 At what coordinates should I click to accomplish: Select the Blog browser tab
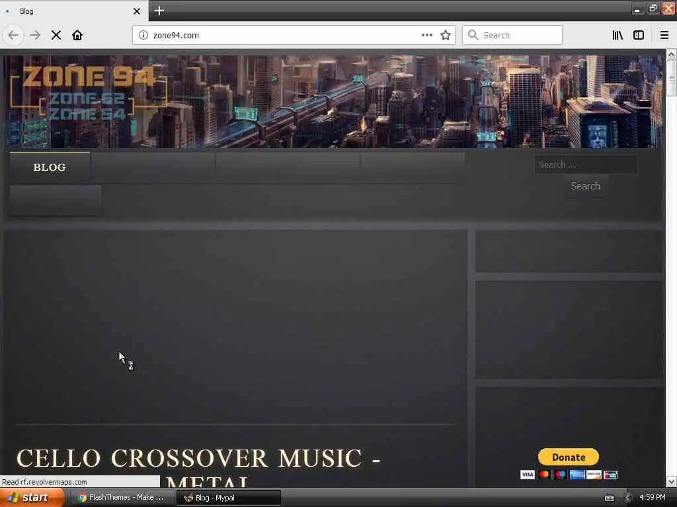[x=74, y=11]
